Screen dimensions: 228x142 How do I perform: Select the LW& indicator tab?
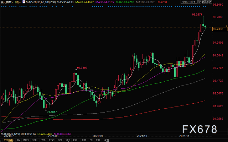75,140
